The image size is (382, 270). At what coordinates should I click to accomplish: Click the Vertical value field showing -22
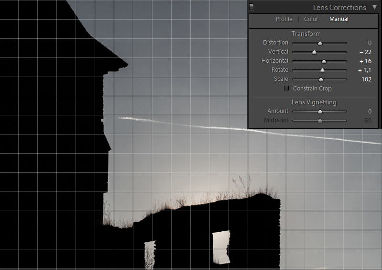(x=365, y=52)
